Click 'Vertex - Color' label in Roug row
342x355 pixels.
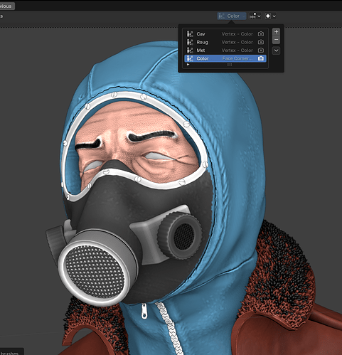click(237, 42)
